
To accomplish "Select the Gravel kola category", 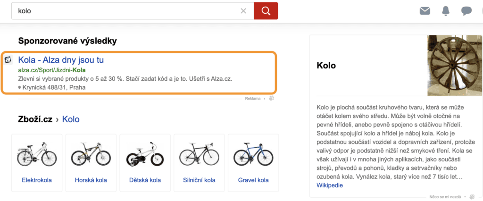I will coord(253,180).
